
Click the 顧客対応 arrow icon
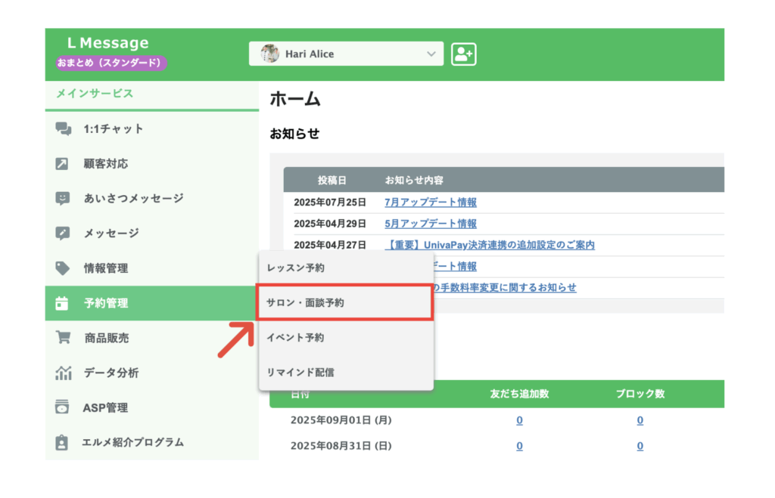tap(63, 164)
